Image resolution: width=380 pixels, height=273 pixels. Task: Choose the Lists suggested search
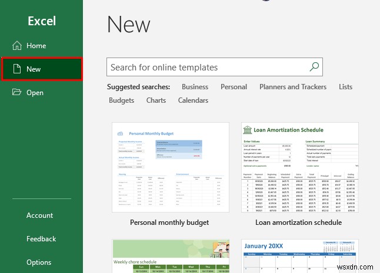coord(345,87)
